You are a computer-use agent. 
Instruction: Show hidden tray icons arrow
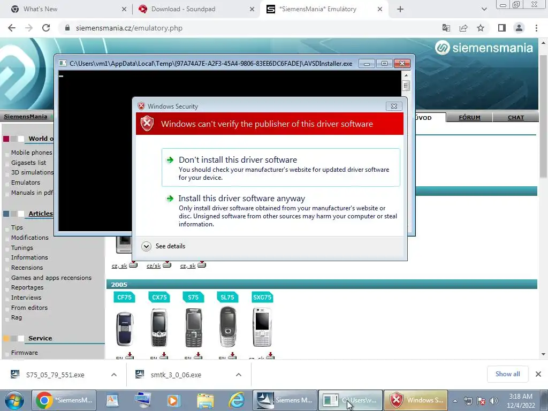pos(455,401)
